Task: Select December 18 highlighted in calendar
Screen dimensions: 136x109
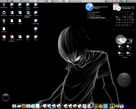Action: [x=133, y=20]
